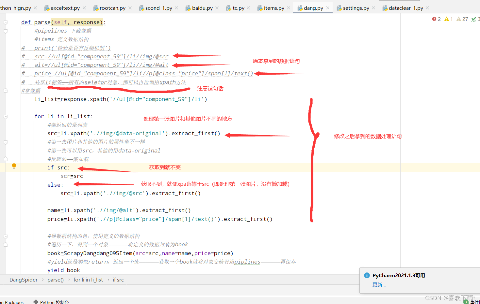Click the green typo checkmark icon
480x304 pixels.
[x=474, y=19]
